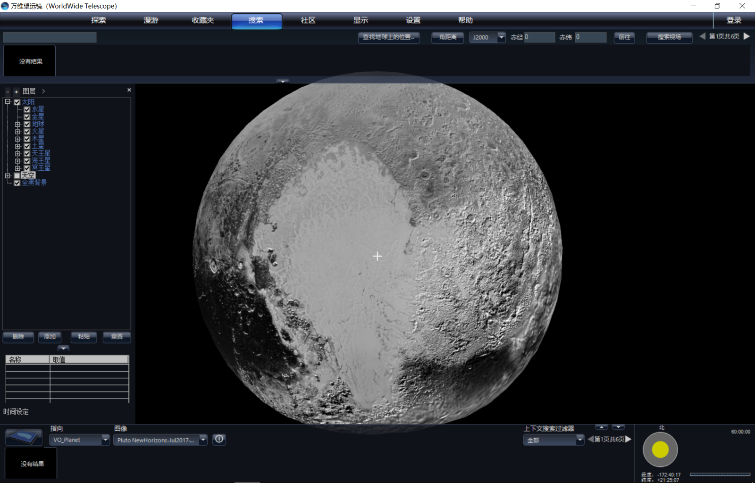The height and width of the screenshot is (483, 755).
Task: Close the 图层 layers panel
Action: (x=129, y=90)
